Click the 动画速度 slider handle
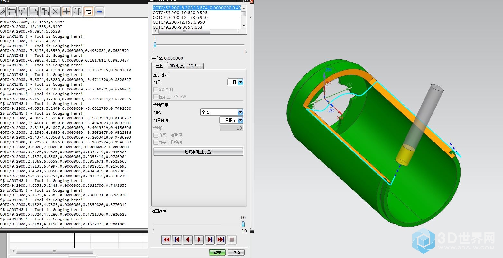The image size is (503, 258). [x=243, y=224]
